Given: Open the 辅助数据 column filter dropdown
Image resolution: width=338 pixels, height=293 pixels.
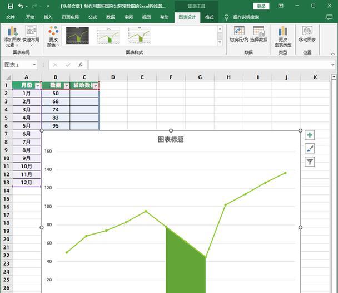Looking at the screenshot, I should click(x=96, y=86).
